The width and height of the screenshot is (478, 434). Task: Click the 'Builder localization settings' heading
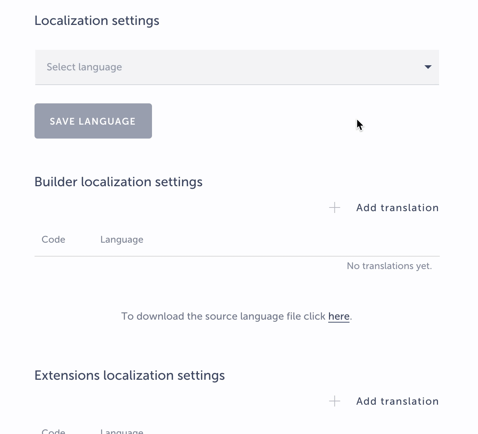[118, 182]
